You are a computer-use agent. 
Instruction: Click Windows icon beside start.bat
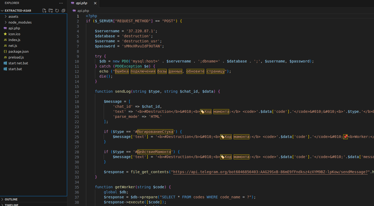click(x=5, y=69)
